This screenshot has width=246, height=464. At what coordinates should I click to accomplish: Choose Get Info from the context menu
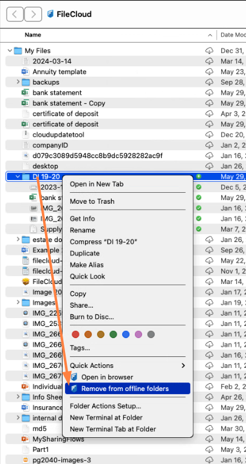82,219
